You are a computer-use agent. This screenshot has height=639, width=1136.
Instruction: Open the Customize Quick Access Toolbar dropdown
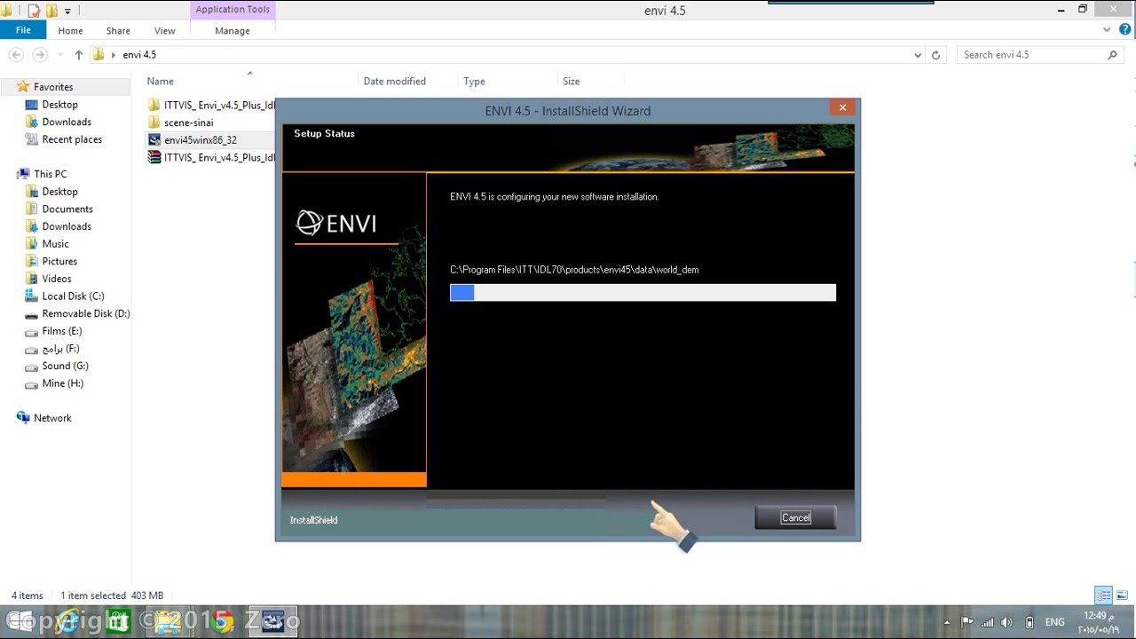coord(67,11)
